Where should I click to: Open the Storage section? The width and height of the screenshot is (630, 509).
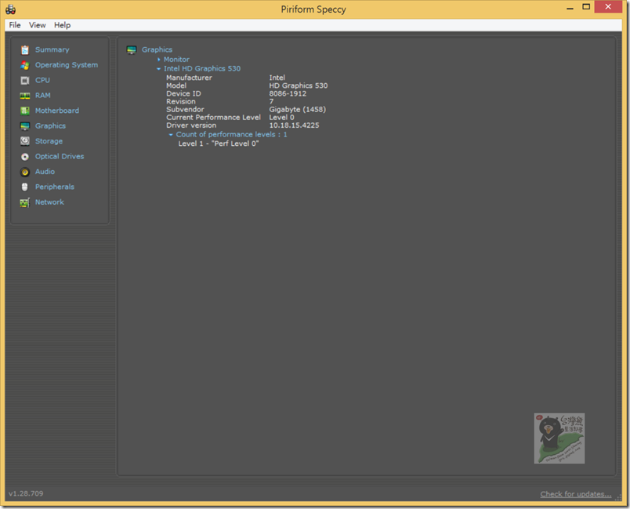pyautogui.click(x=49, y=141)
